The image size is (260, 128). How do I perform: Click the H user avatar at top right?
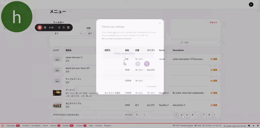(x=251, y=4)
